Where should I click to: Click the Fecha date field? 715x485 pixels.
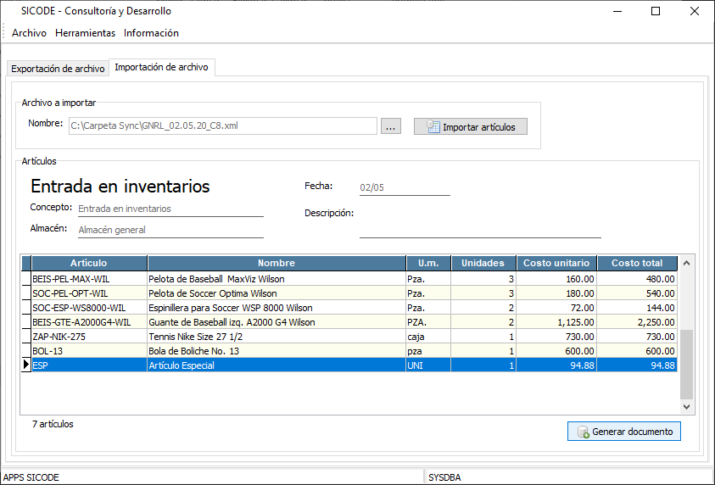(404, 187)
